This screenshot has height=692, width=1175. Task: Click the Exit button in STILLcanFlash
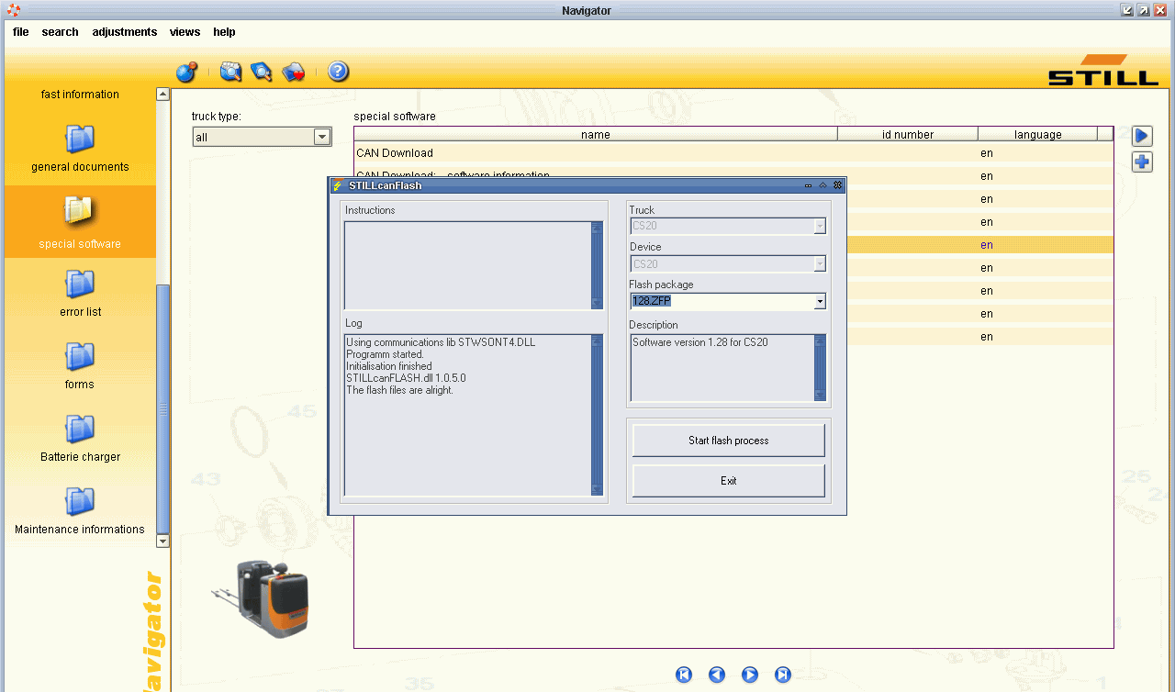(x=729, y=481)
